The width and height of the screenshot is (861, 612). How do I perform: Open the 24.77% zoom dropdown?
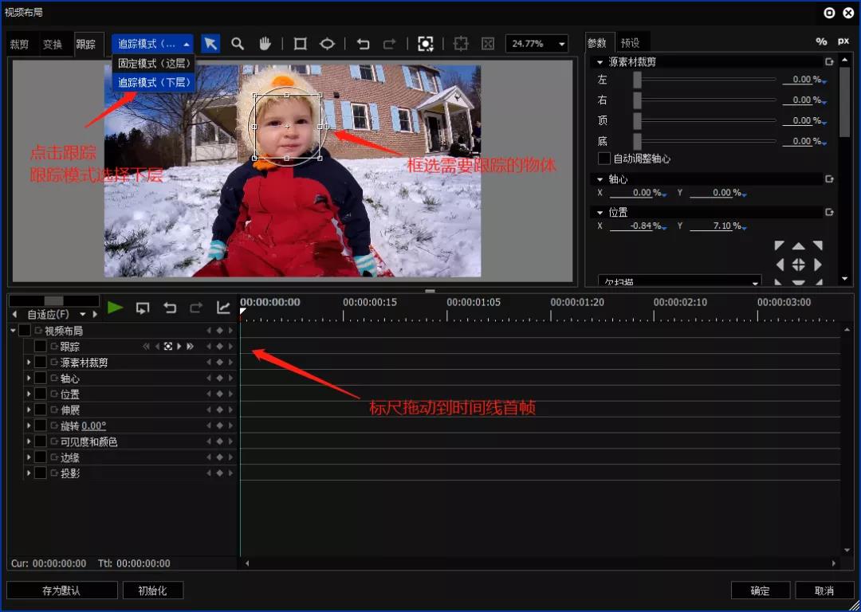pyautogui.click(x=537, y=44)
